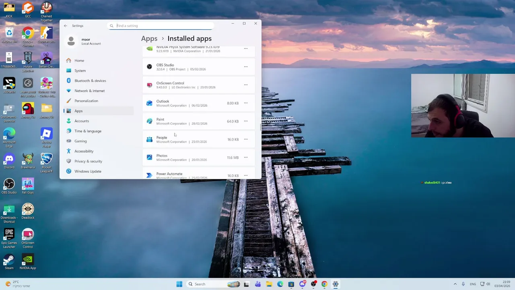Viewport: 515px width, 290px height.
Task: Open more options for OBS Studio
Action: [246, 67]
